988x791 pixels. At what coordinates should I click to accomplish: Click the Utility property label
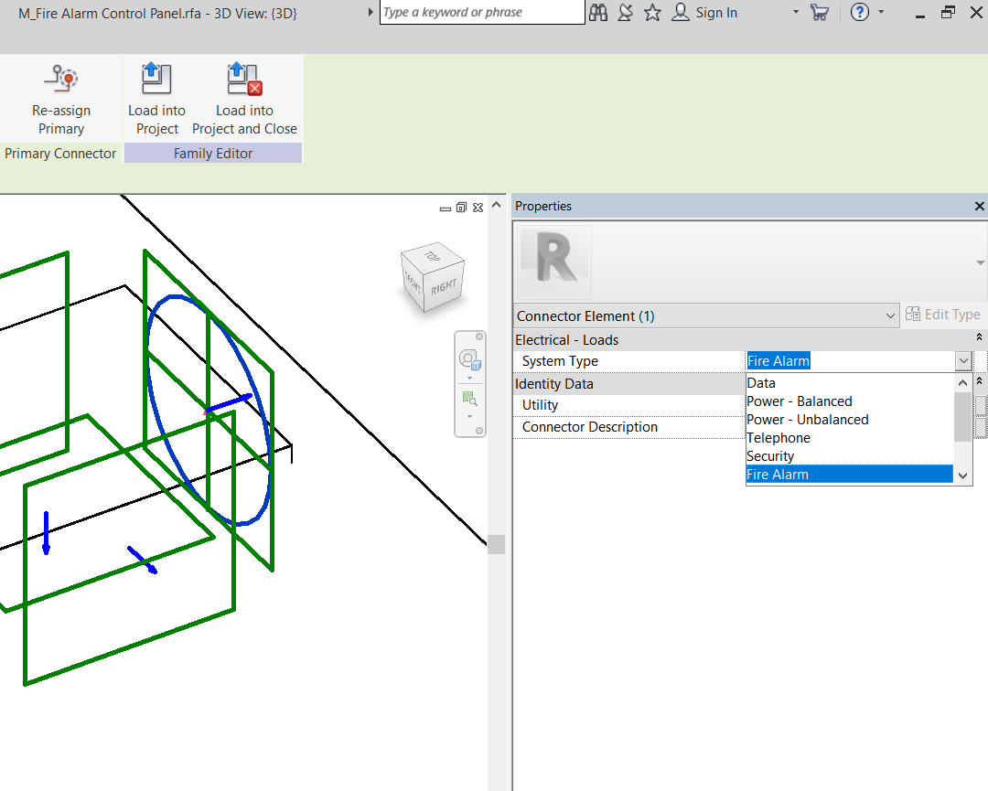[540, 405]
